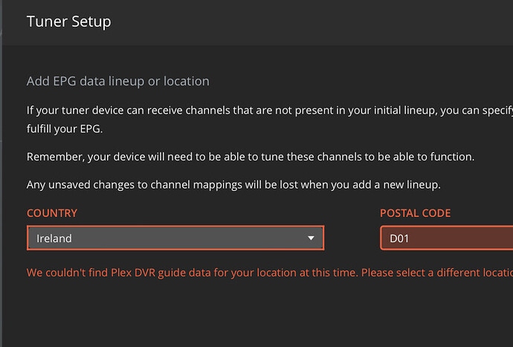
Task: Click the 'Add EPG data lineup or location' heading
Action: click(118, 81)
